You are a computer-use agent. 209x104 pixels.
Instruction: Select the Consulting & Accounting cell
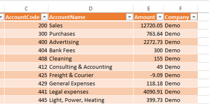(x=91, y=67)
